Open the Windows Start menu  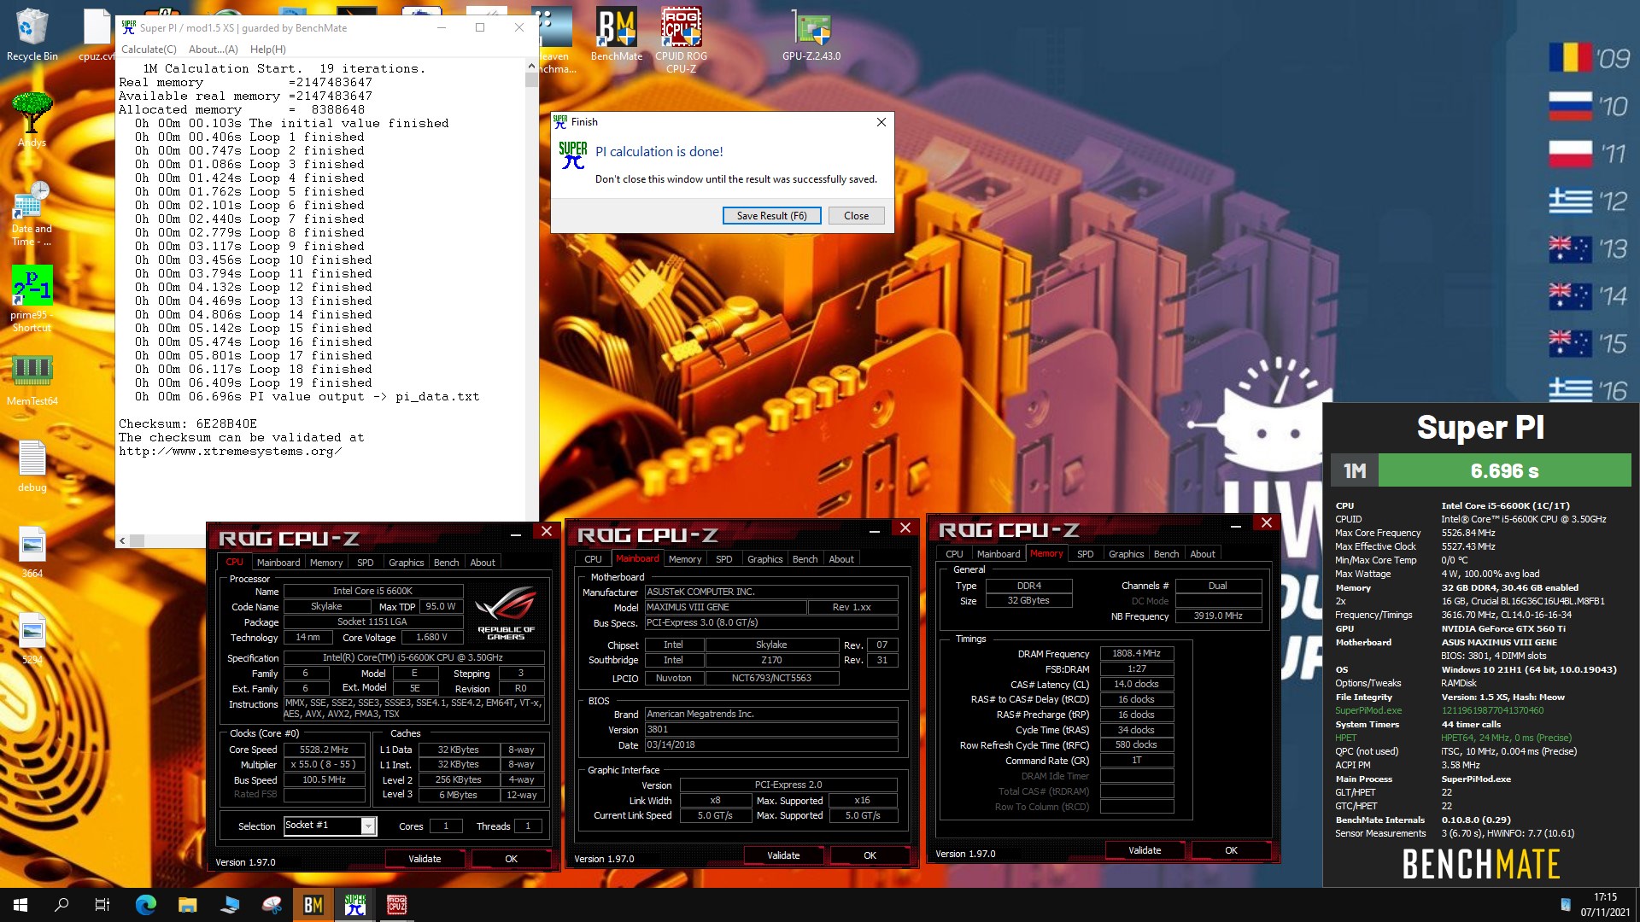pos(20,905)
